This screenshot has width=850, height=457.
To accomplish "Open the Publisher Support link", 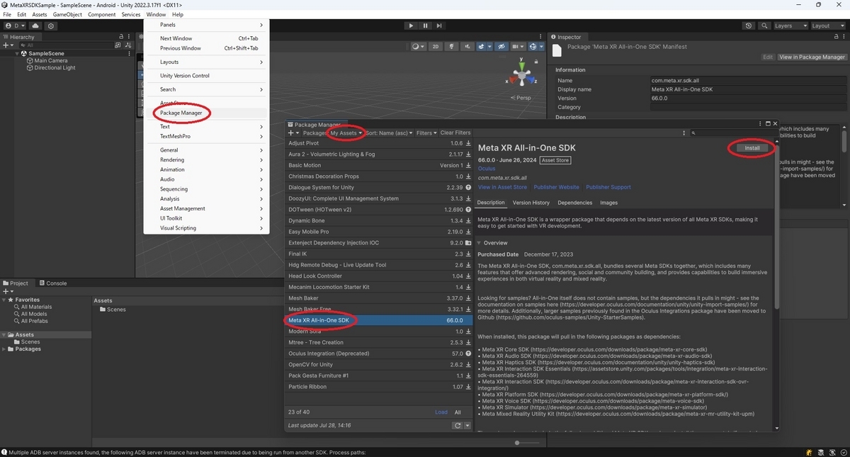I will pos(608,187).
